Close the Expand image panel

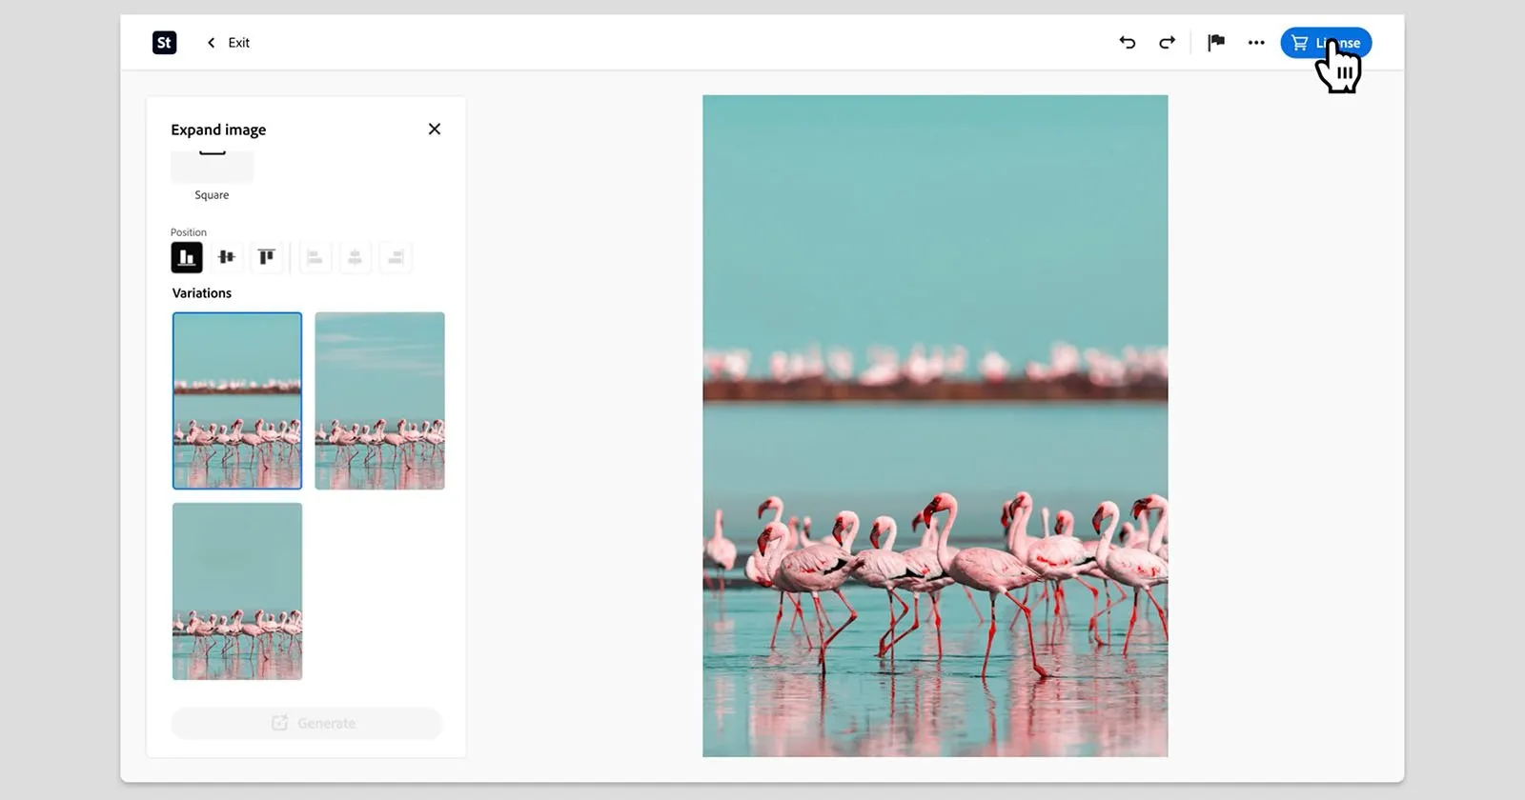[x=435, y=129]
